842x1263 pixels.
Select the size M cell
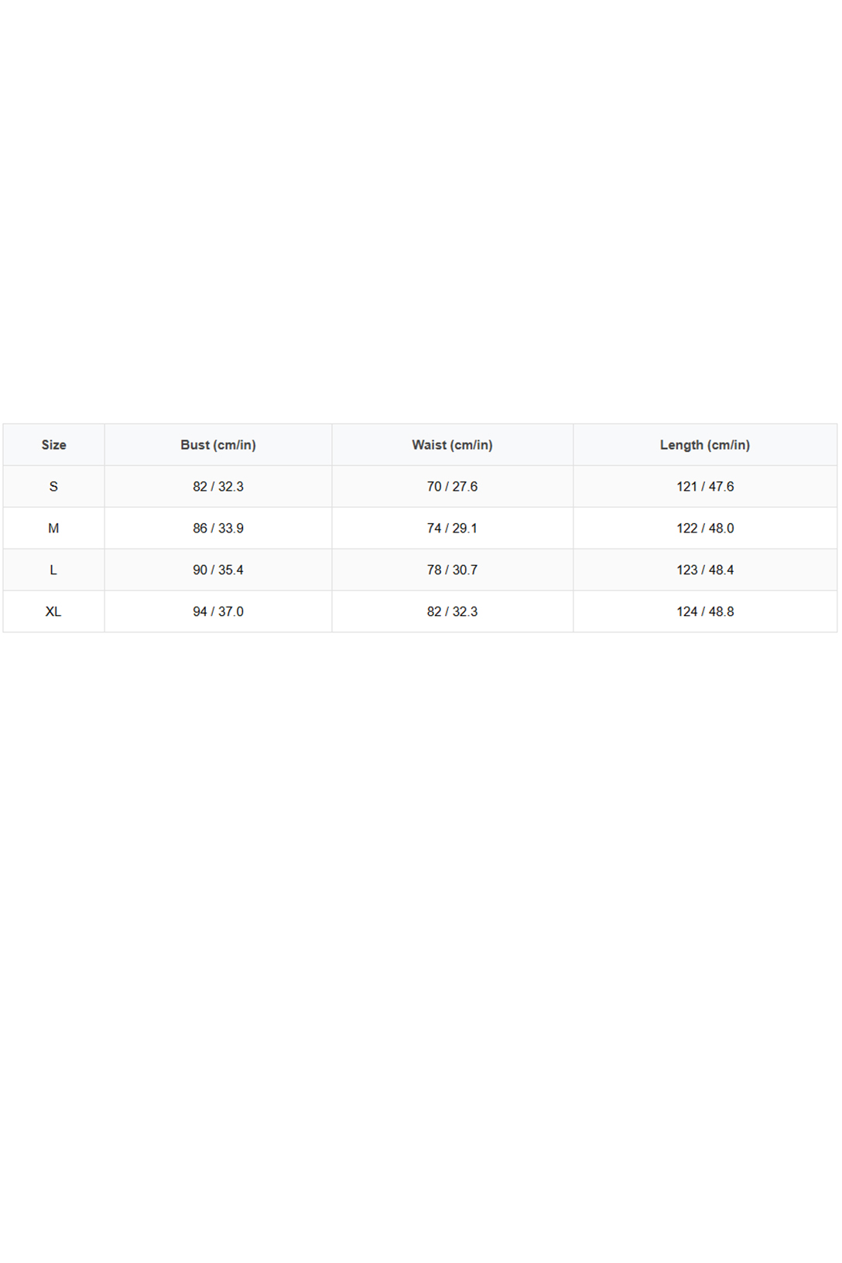pos(53,529)
